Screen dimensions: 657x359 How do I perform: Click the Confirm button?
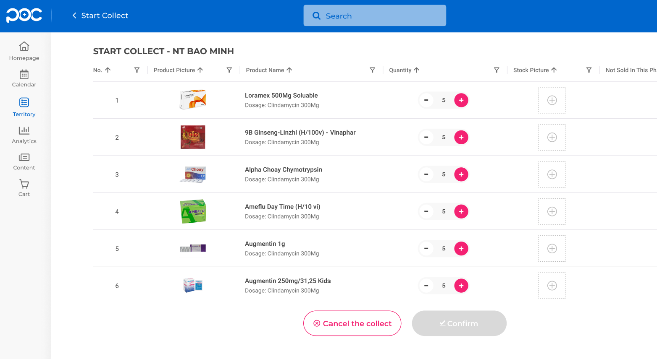459,323
